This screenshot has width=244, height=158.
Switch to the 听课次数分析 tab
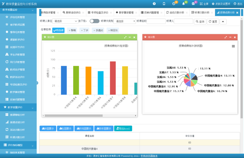pyautogui.click(x=202, y=13)
